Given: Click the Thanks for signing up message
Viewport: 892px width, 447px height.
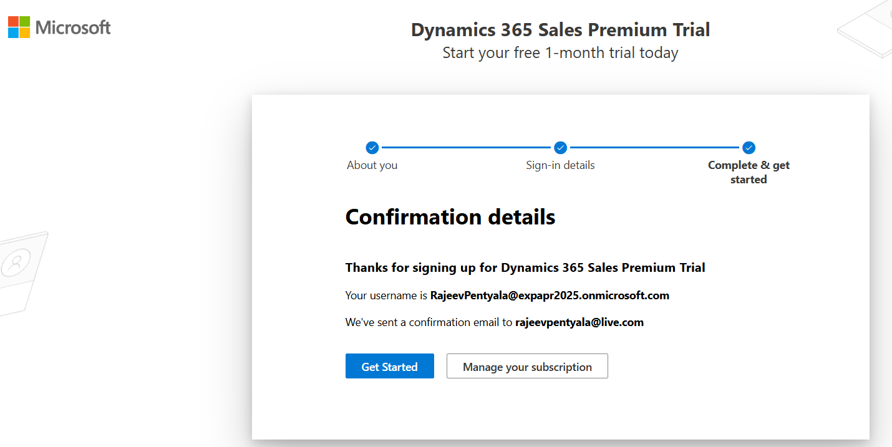Looking at the screenshot, I should pyautogui.click(x=525, y=267).
